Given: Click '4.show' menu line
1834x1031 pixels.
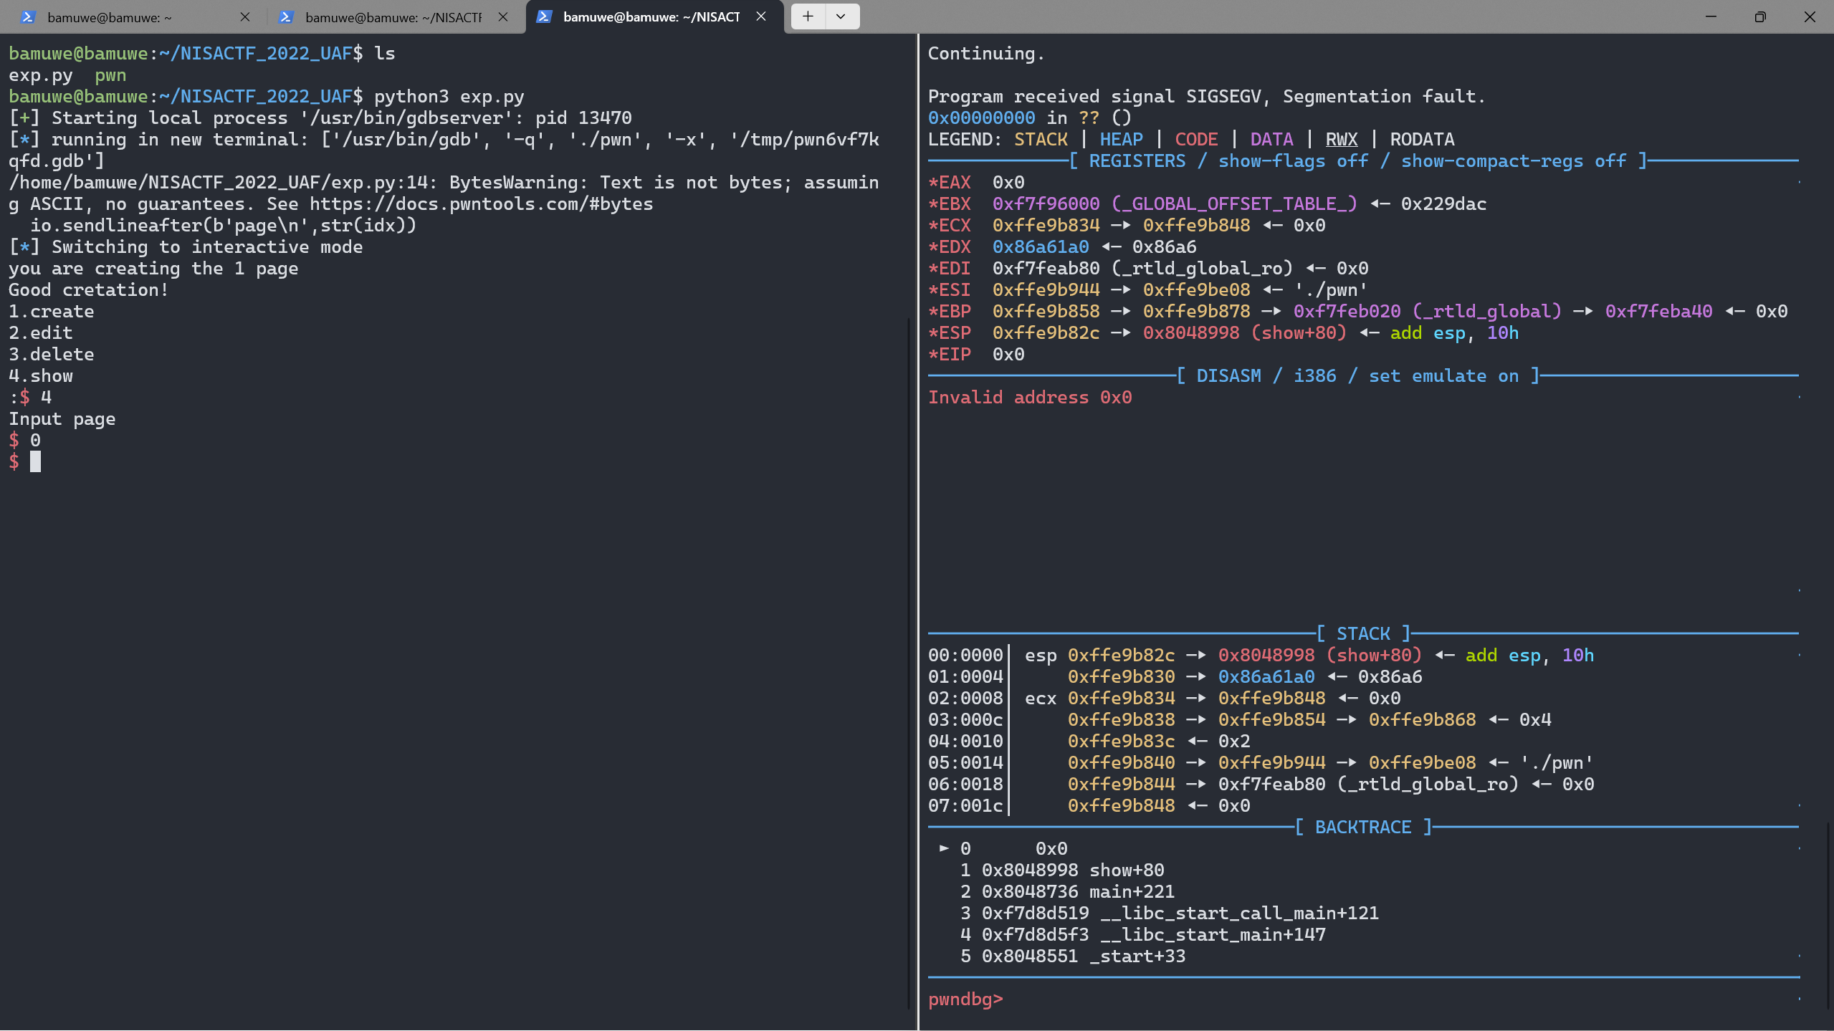Looking at the screenshot, I should pyautogui.click(x=41, y=376).
